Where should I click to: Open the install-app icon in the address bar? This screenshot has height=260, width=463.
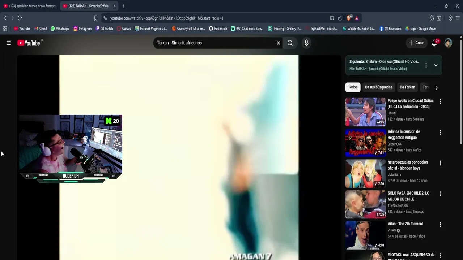[x=332, y=18]
